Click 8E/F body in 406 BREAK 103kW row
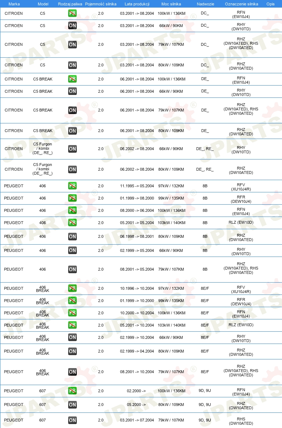 [205, 325]
